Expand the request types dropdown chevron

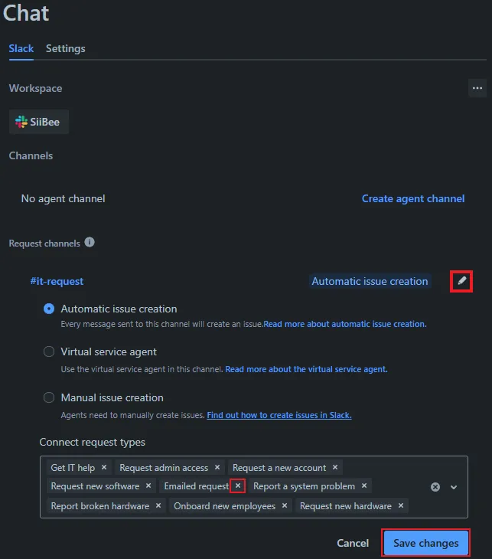click(454, 487)
